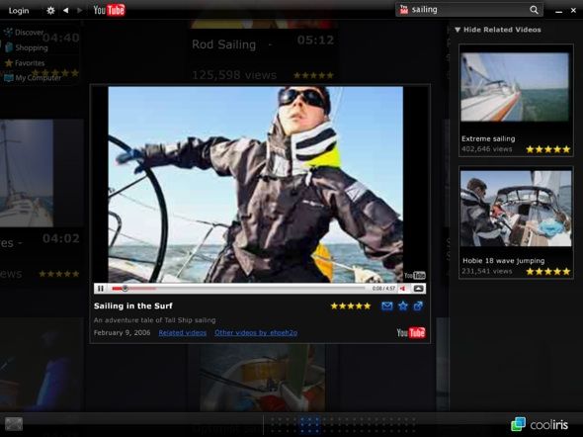Pause the playing video
583x437 pixels.
click(101, 289)
